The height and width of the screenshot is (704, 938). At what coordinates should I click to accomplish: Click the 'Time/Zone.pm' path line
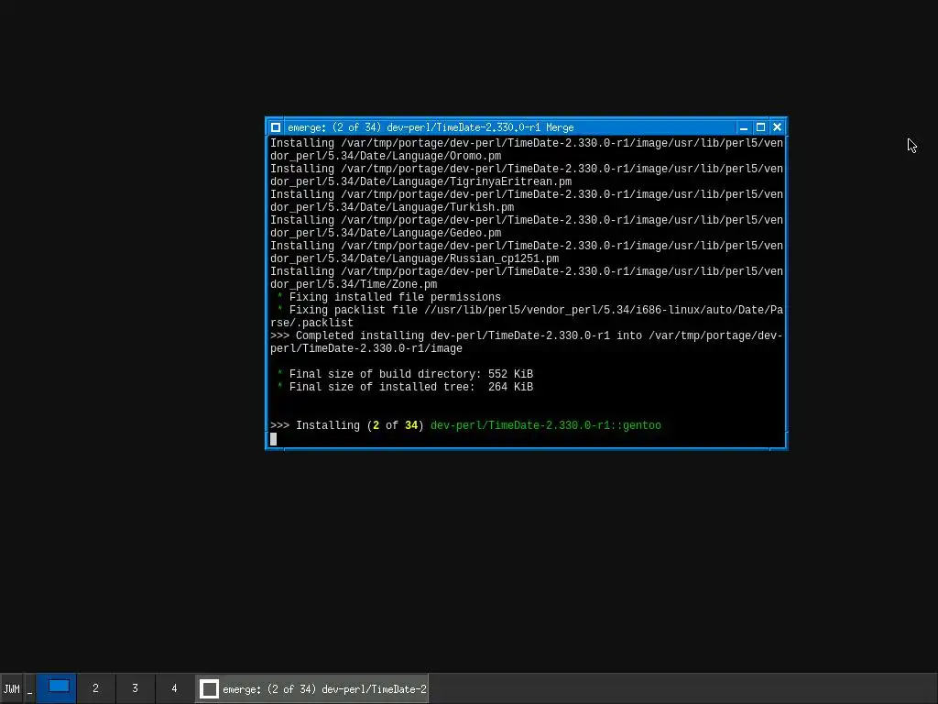[x=354, y=285]
